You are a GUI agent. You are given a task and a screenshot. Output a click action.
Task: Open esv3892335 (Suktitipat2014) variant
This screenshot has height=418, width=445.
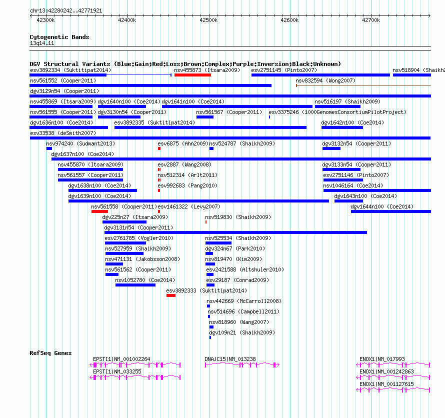(x=210, y=127)
